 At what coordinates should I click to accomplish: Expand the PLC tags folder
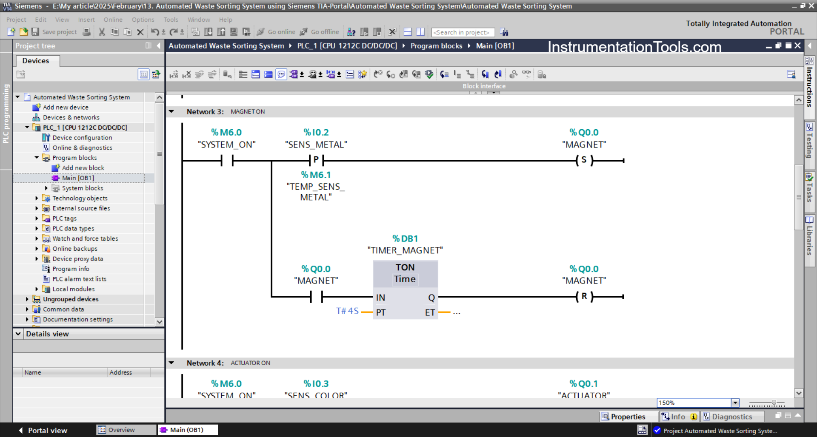coord(37,218)
